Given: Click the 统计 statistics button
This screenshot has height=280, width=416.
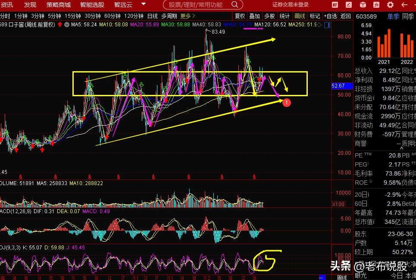Looking at the screenshot, I should coord(285,16).
